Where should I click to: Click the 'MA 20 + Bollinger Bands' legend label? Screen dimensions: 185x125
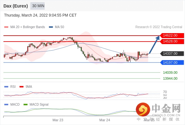tap(28, 27)
